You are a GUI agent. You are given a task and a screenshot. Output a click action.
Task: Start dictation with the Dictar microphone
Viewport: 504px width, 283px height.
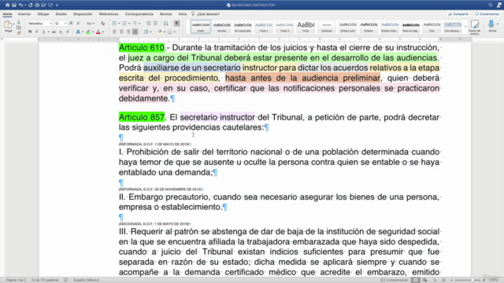[491, 26]
